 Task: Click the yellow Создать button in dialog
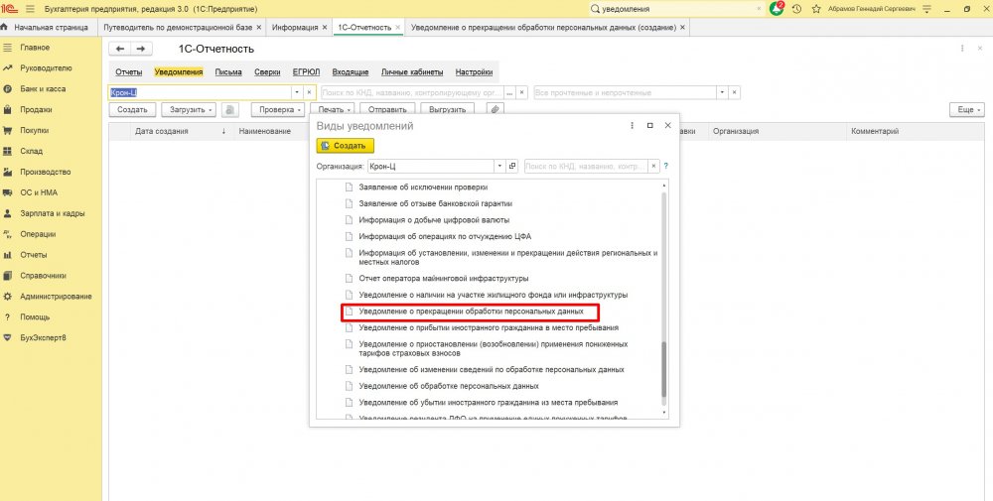coord(346,146)
